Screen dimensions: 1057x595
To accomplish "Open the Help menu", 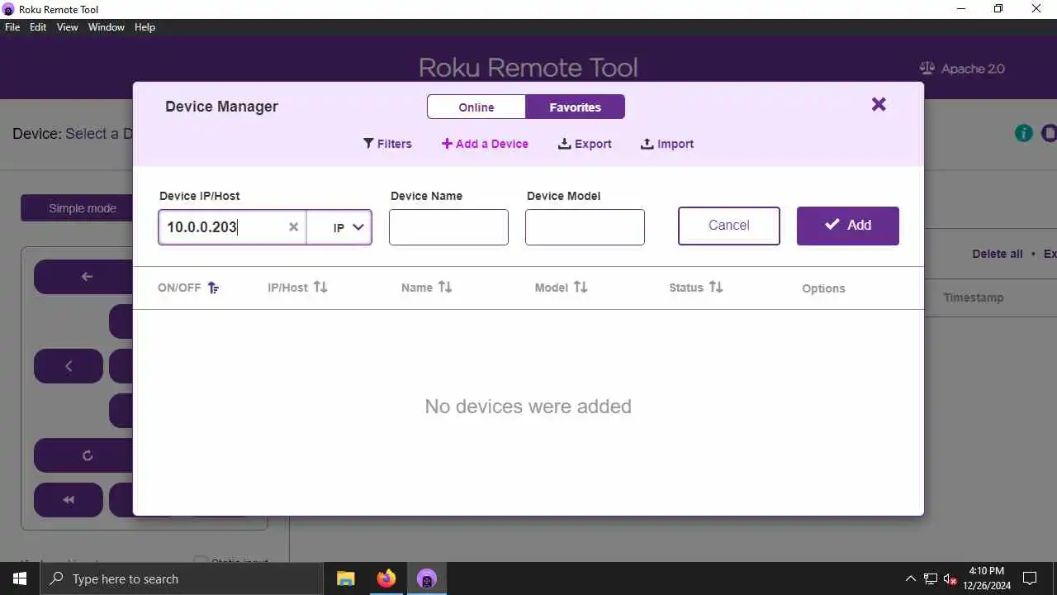I will (x=145, y=27).
